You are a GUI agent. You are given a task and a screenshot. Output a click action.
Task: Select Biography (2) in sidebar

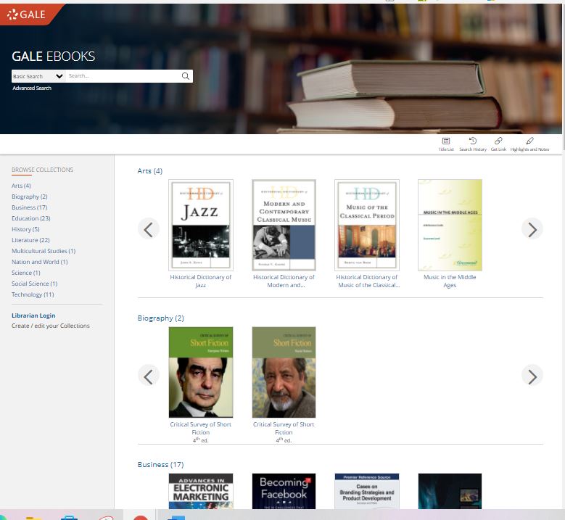(x=30, y=197)
